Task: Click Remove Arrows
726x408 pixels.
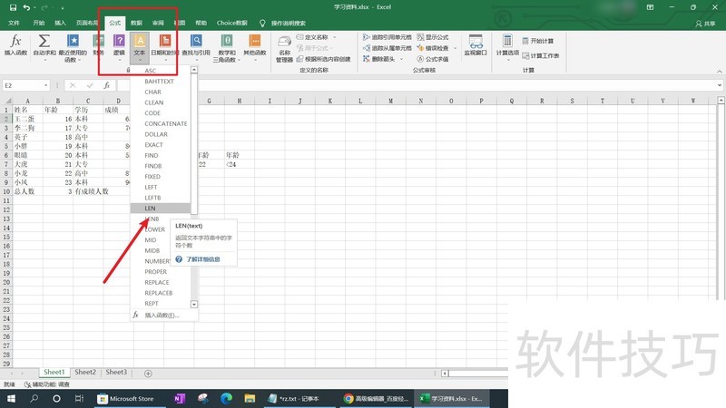Action: coord(378,59)
